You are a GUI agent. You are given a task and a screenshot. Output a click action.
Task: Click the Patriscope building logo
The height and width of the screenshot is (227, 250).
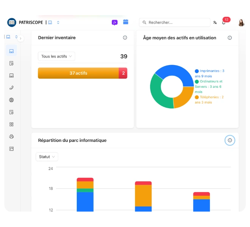tap(12, 22)
